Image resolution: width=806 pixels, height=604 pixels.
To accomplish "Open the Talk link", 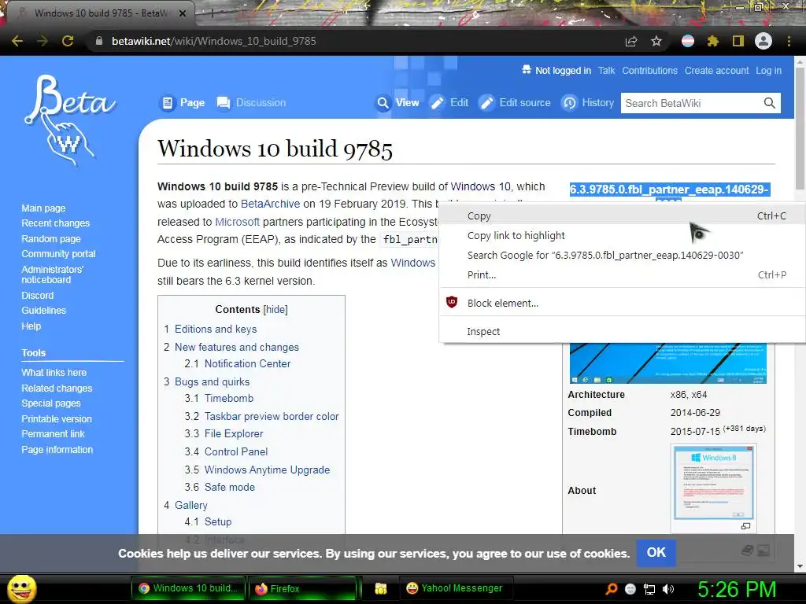I will coord(607,71).
